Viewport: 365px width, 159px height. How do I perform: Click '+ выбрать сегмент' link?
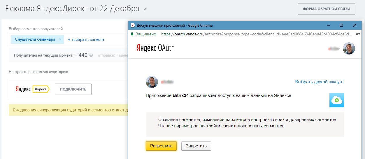point(86,39)
